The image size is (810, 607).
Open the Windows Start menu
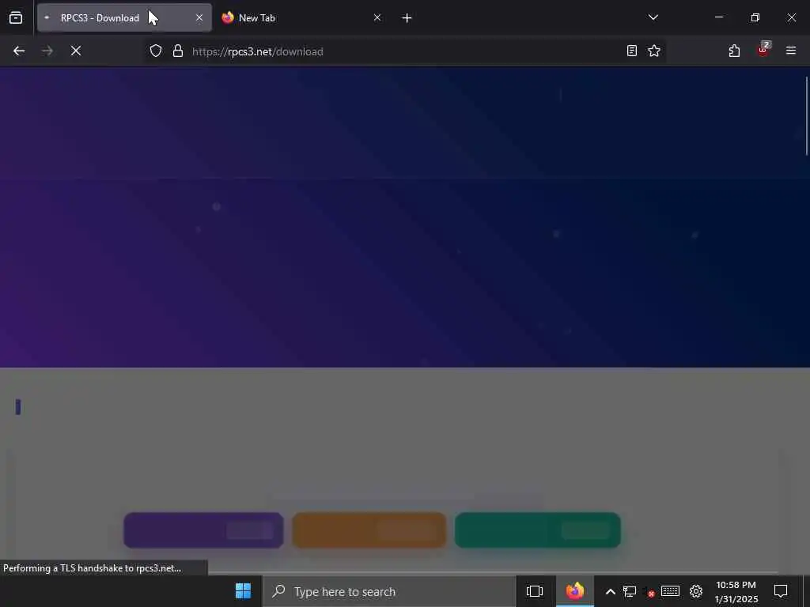[x=243, y=591]
